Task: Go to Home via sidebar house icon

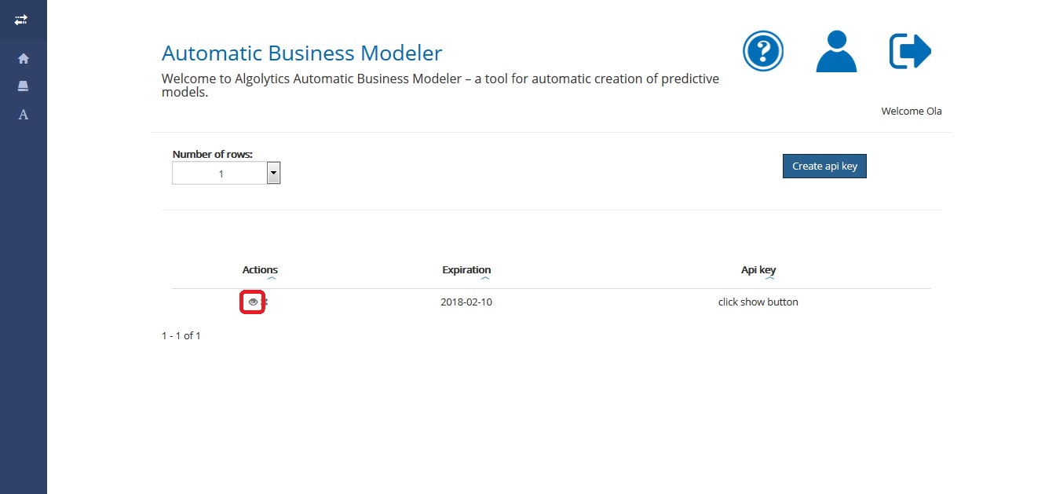Action: click(x=24, y=59)
